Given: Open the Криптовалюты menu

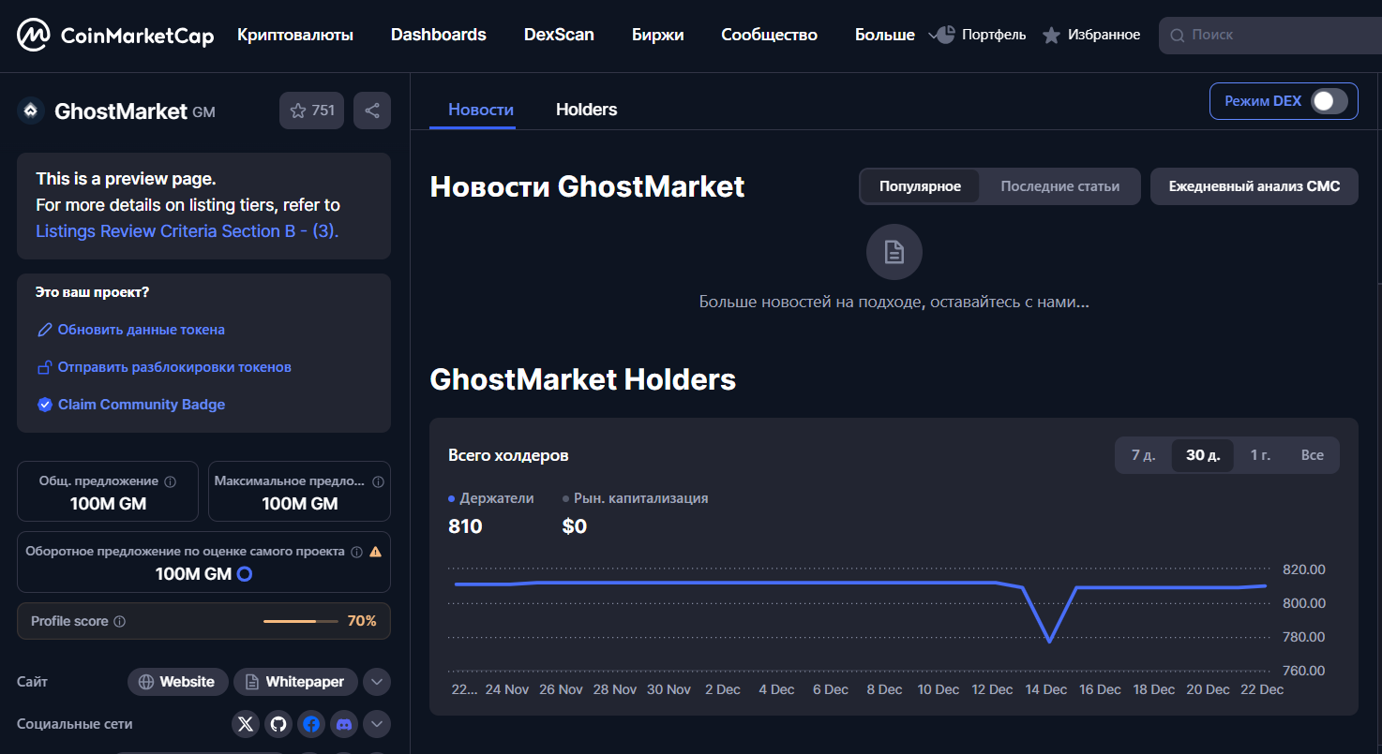Looking at the screenshot, I should pyautogui.click(x=295, y=35).
